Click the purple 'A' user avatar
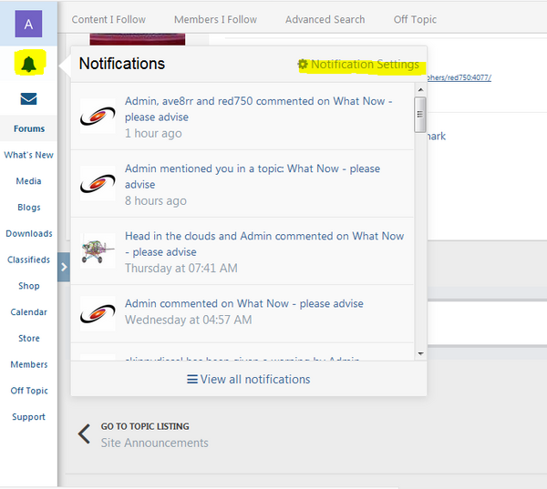 tap(29, 24)
